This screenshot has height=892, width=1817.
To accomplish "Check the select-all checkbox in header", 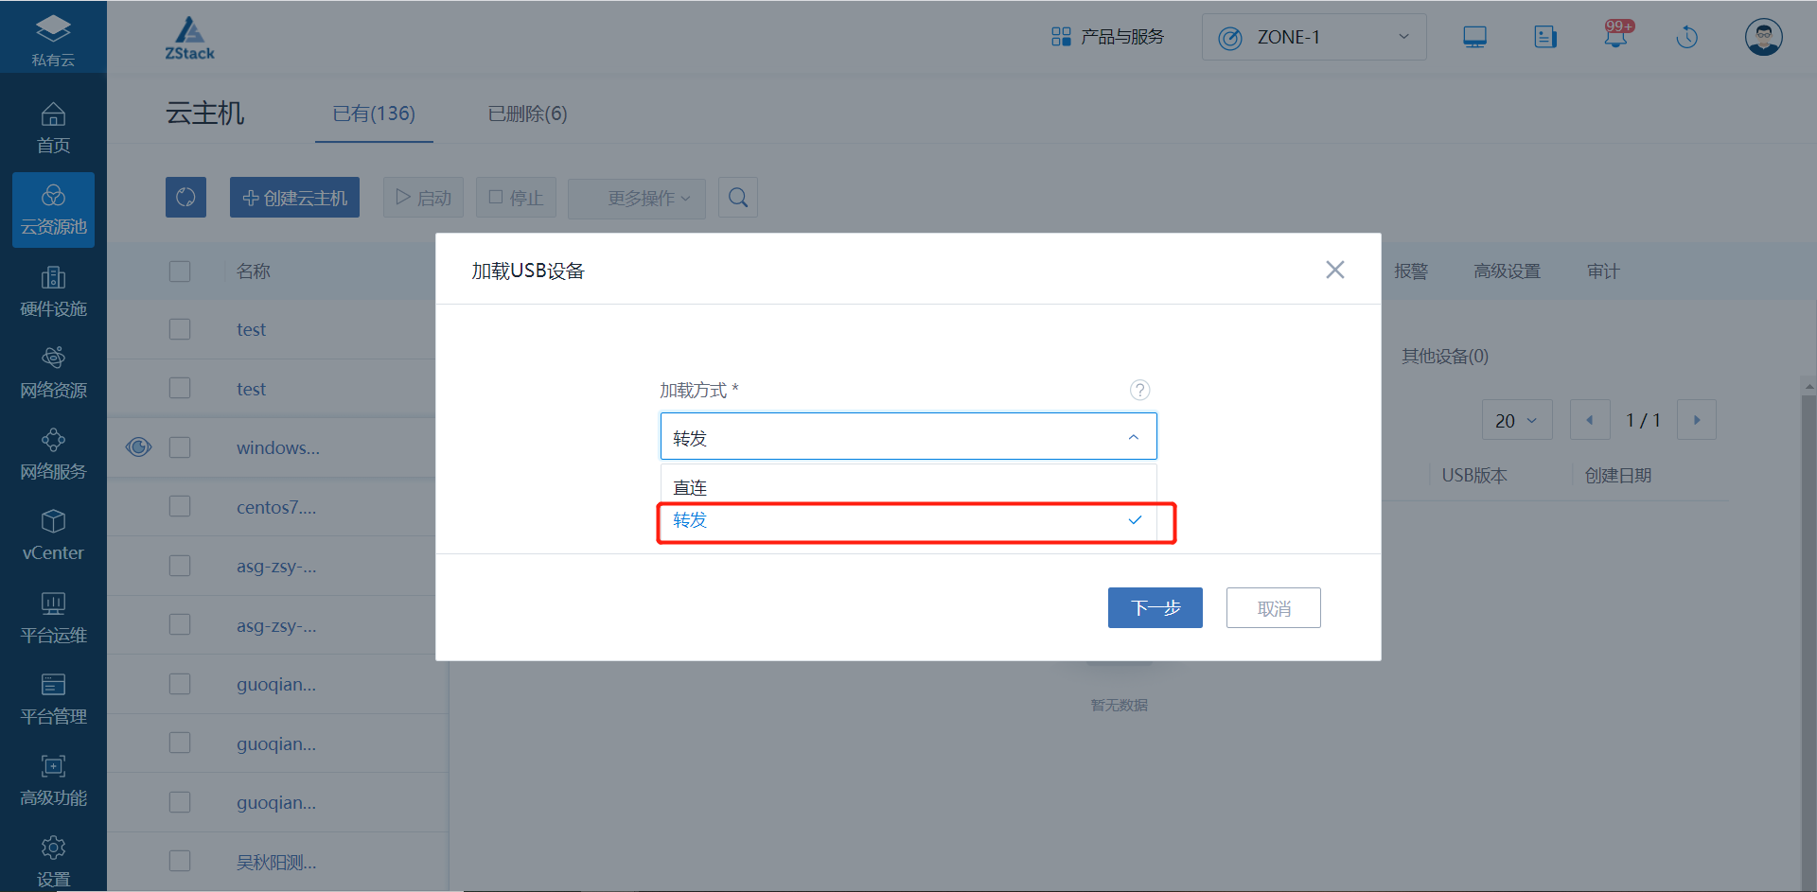I will tap(180, 271).
